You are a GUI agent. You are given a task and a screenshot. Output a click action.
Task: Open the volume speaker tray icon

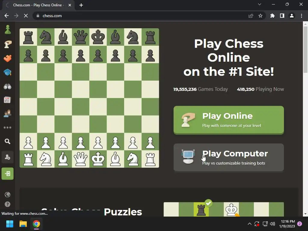(273, 224)
